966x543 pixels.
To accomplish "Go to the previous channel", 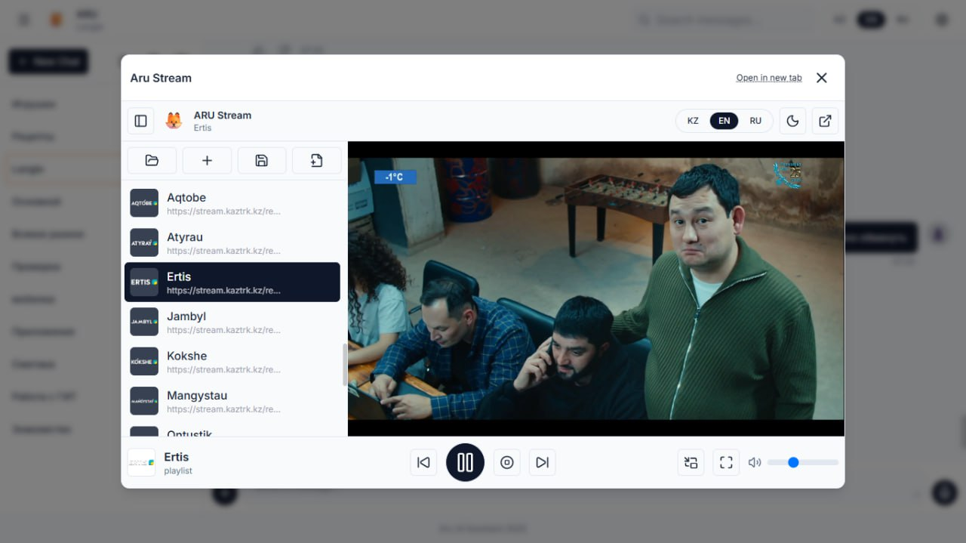I will coord(423,462).
